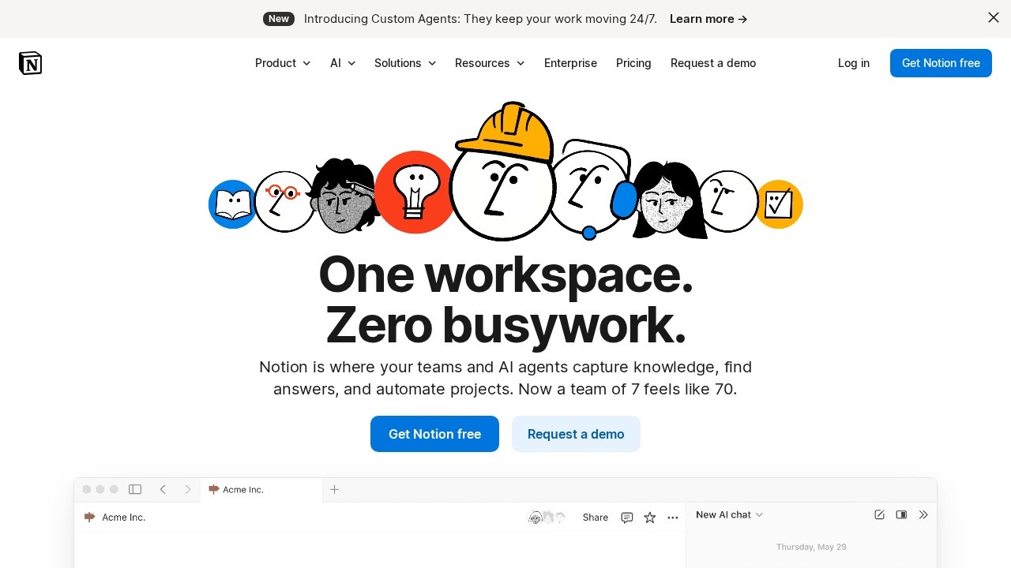Image resolution: width=1011 pixels, height=568 pixels.
Task: Open the comments icon beside Share
Action: tap(627, 518)
